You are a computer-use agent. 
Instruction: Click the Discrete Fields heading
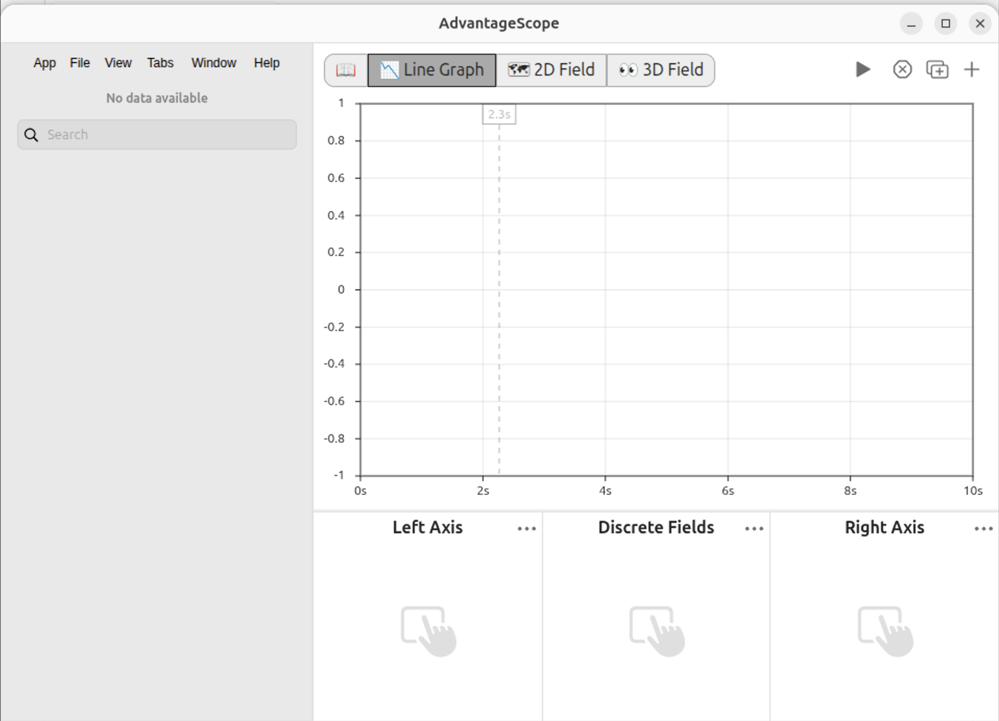click(656, 527)
